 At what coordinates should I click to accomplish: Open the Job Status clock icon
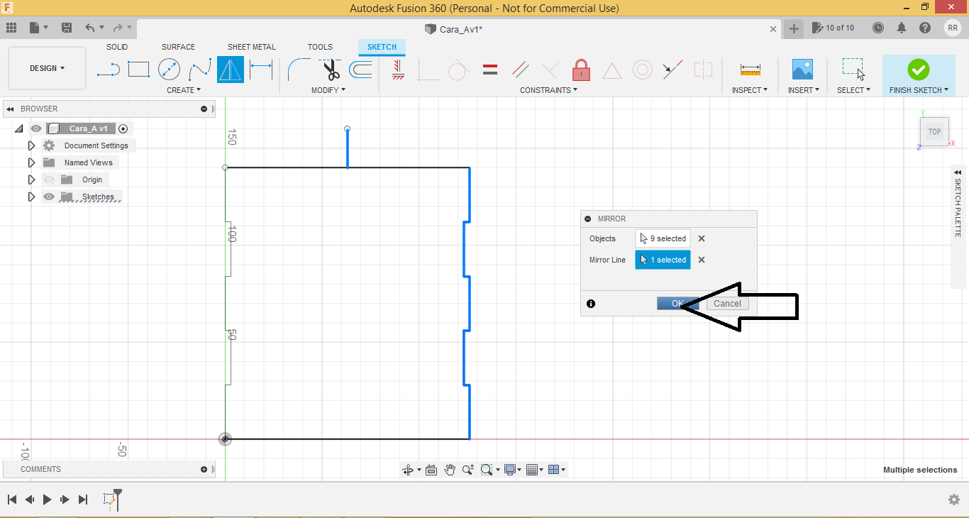click(x=878, y=28)
